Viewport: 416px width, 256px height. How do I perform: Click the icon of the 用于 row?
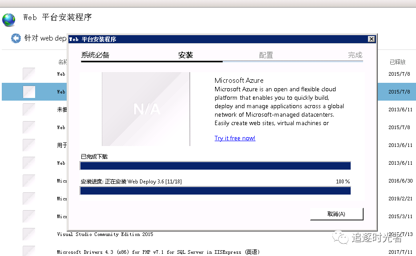(x=29, y=145)
